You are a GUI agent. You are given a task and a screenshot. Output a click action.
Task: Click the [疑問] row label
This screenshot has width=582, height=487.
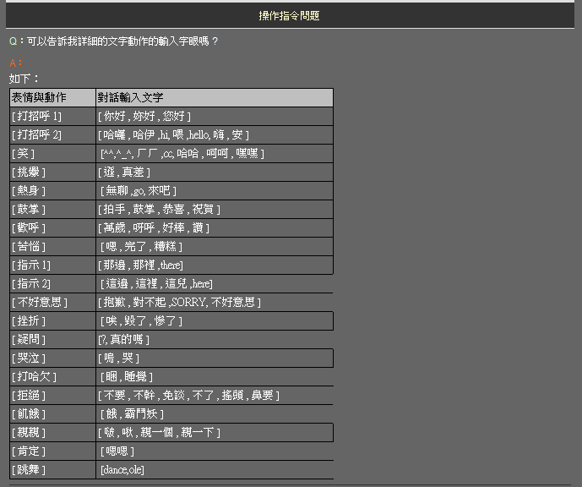pyautogui.click(x=52, y=340)
